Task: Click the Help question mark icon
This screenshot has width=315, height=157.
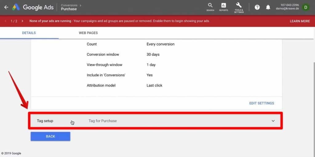Action: point(257,7)
